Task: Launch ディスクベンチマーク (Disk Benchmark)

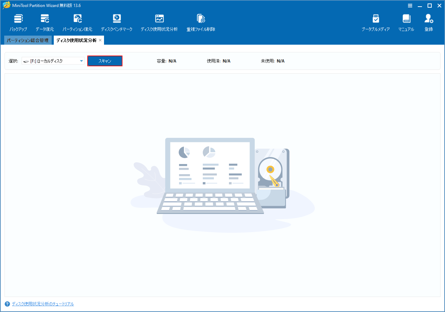Action: (x=117, y=22)
